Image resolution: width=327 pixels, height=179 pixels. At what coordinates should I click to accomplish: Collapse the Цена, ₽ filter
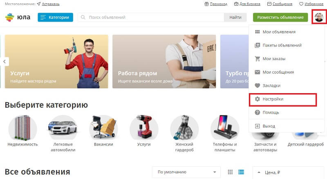click(259, 172)
